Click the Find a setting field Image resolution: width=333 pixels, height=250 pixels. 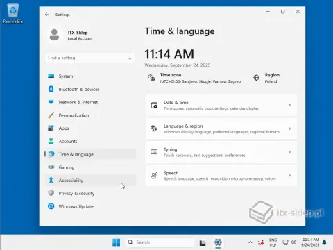coord(90,58)
